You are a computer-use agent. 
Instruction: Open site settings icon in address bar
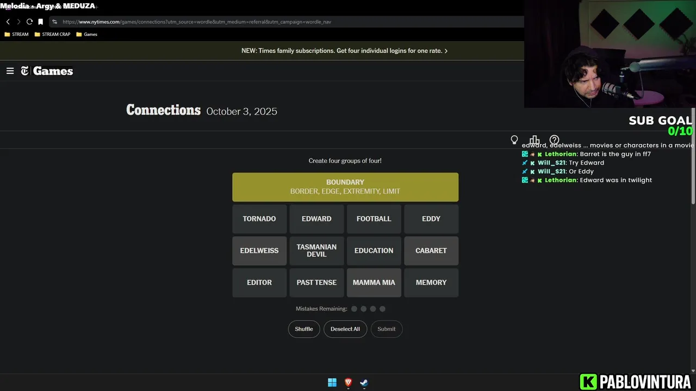(x=54, y=22)
